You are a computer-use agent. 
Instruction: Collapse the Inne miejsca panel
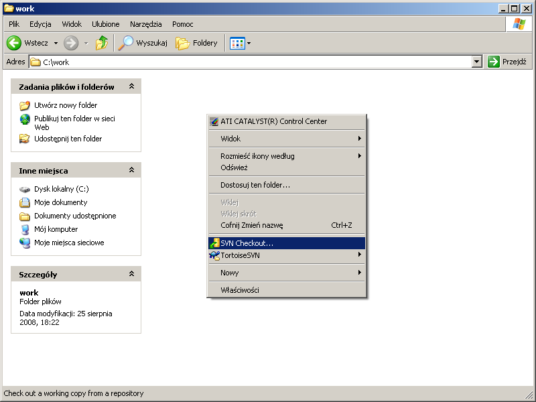coord(131,170)
